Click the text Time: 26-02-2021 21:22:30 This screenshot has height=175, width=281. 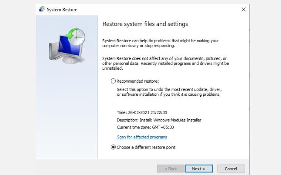point(142,112)
